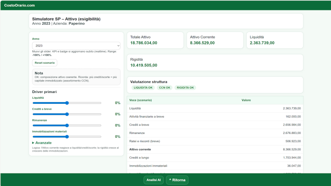
Task: Click the LIQUIDITA OK badge
Action: point(144,88)
